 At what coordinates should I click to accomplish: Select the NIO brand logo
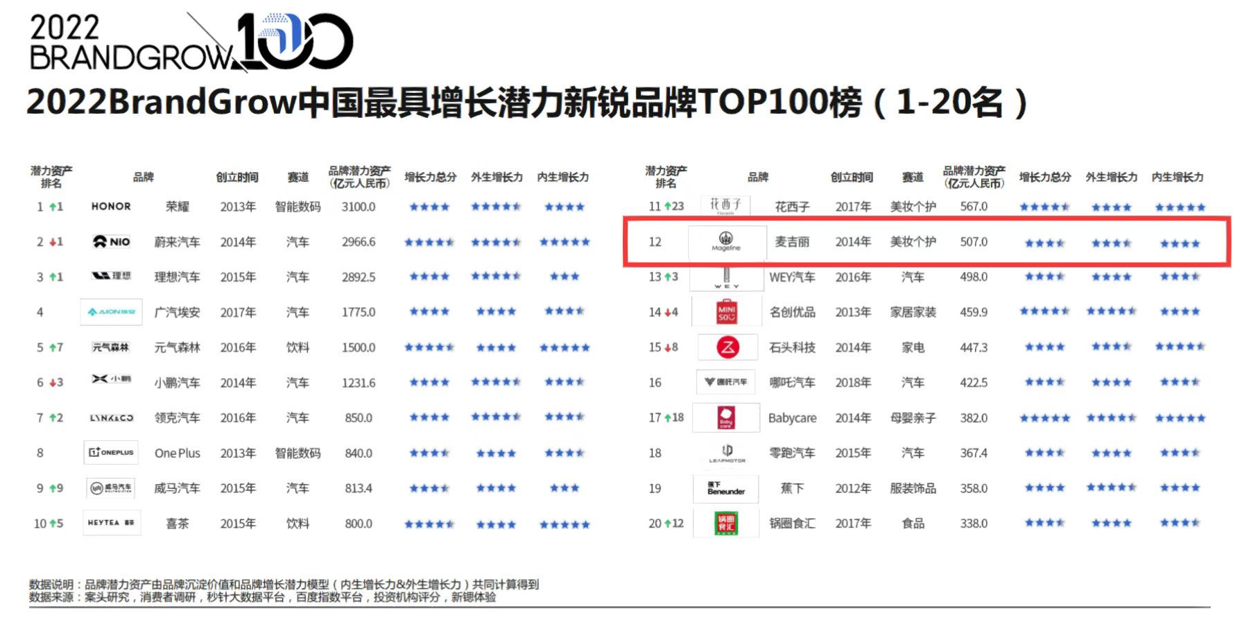(112, 241)
